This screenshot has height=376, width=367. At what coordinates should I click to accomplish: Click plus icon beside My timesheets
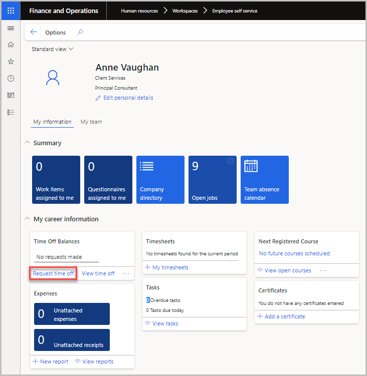pyautogui.click(x=148, y=267)
